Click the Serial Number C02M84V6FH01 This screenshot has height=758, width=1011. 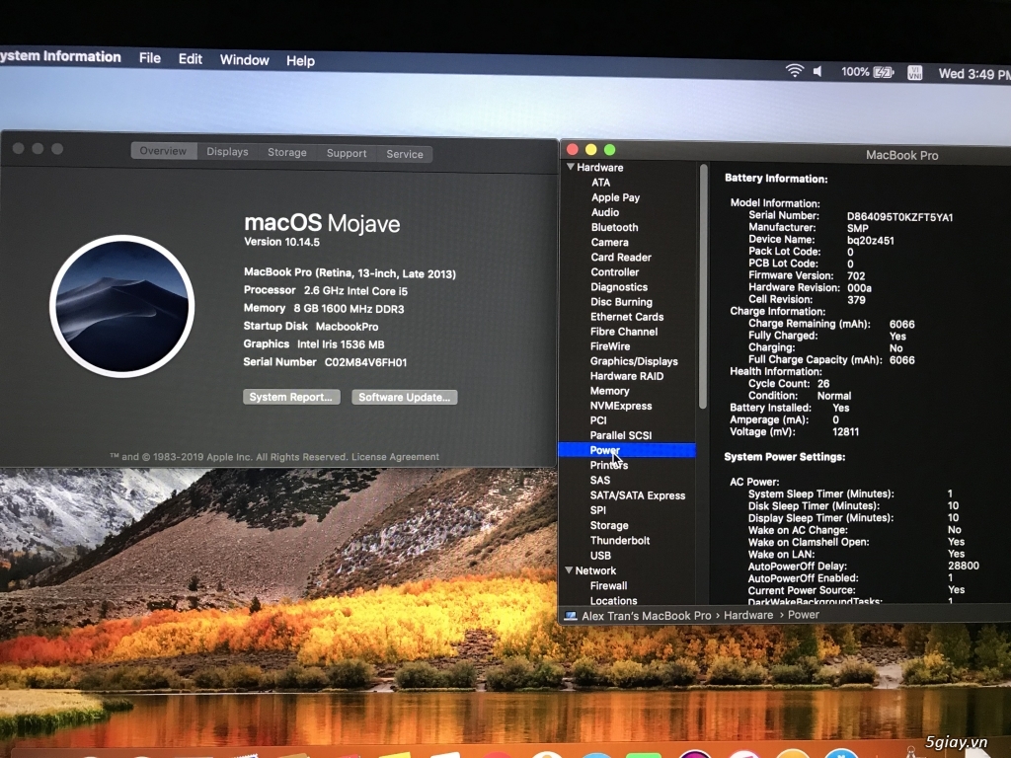pyautogui.click(x=365, y=362)
